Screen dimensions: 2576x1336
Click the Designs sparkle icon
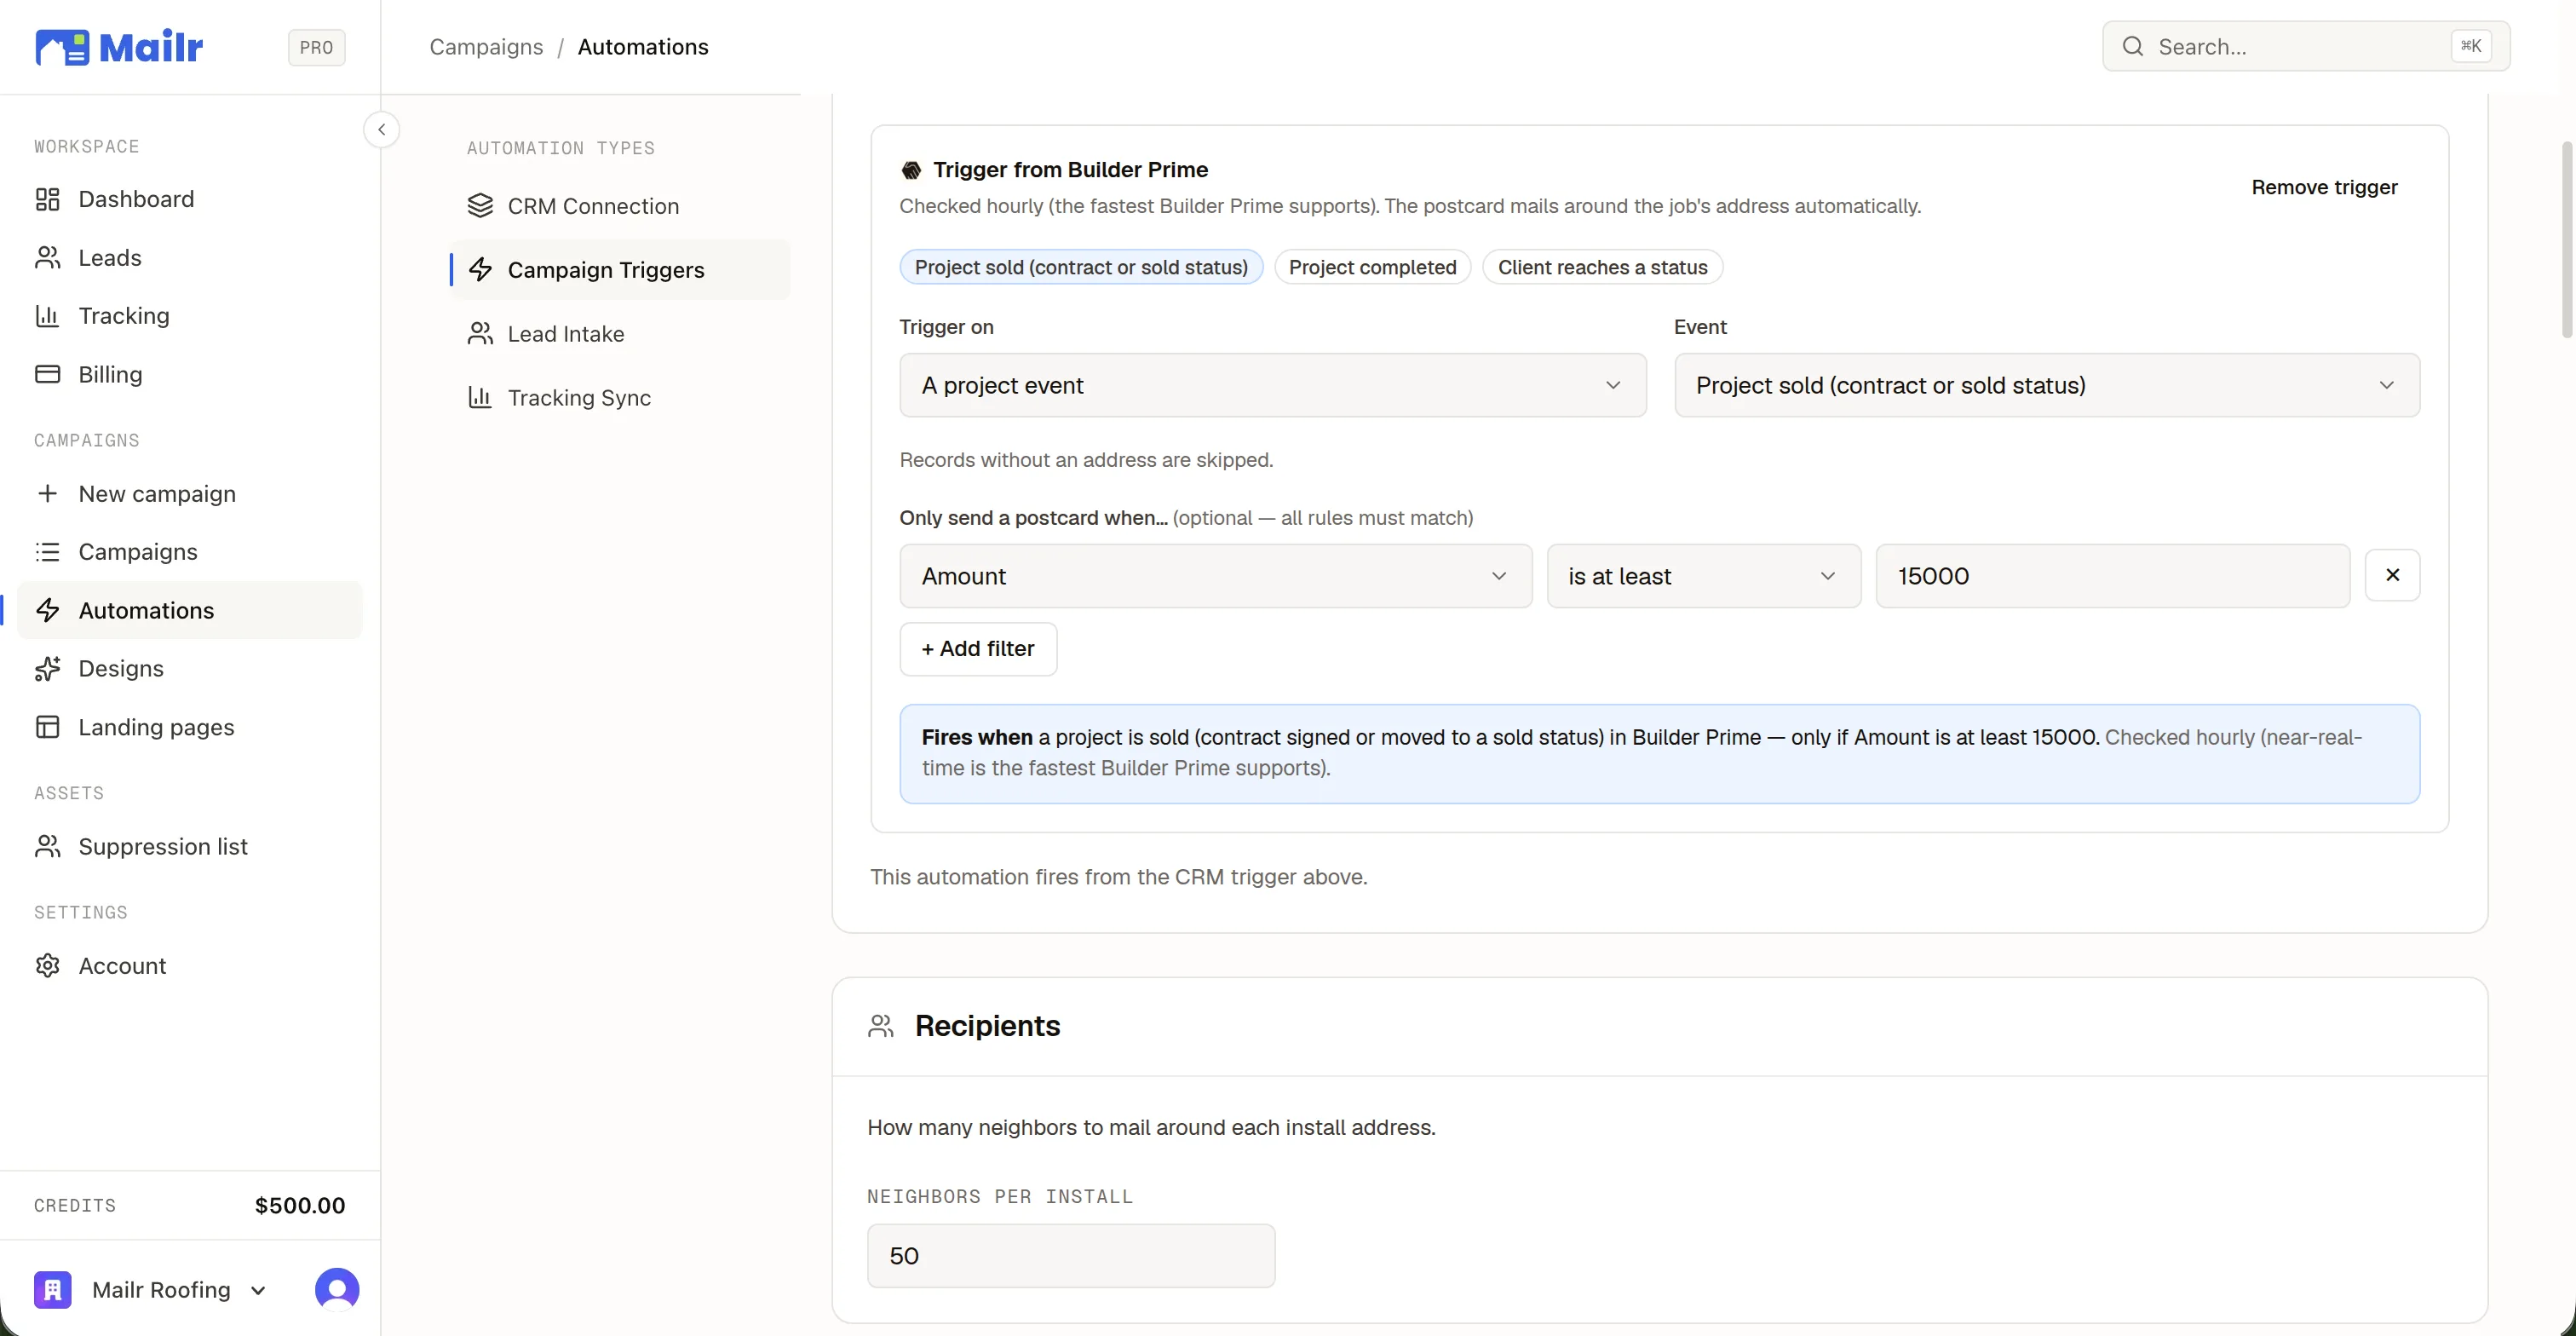click(47, 668)
